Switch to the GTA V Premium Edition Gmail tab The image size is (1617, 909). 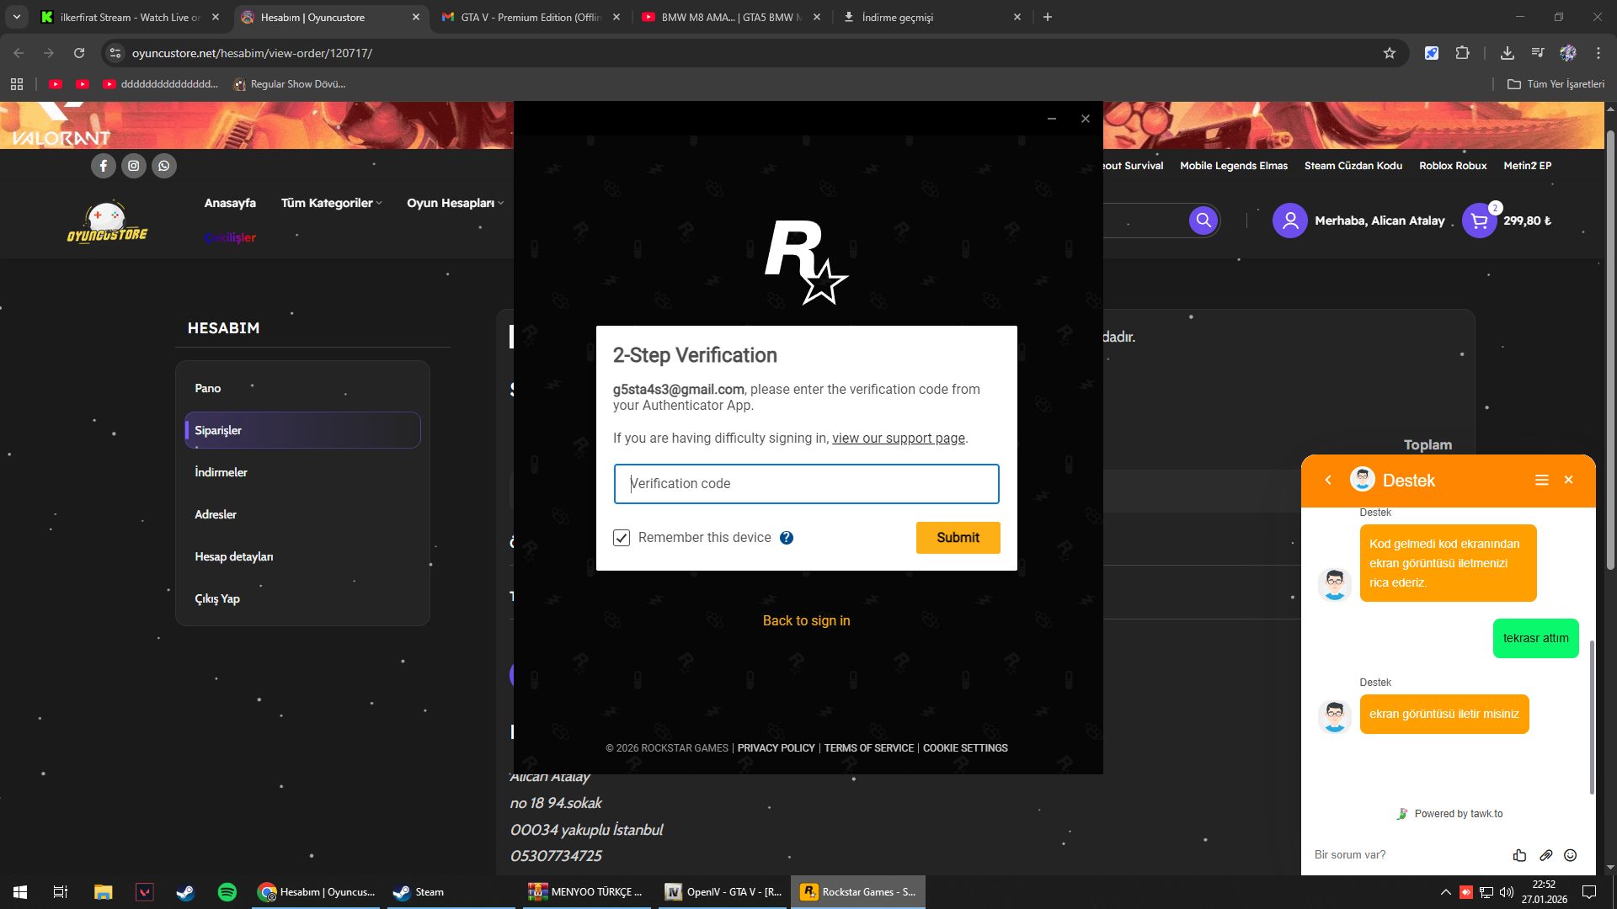pos(531,17)
